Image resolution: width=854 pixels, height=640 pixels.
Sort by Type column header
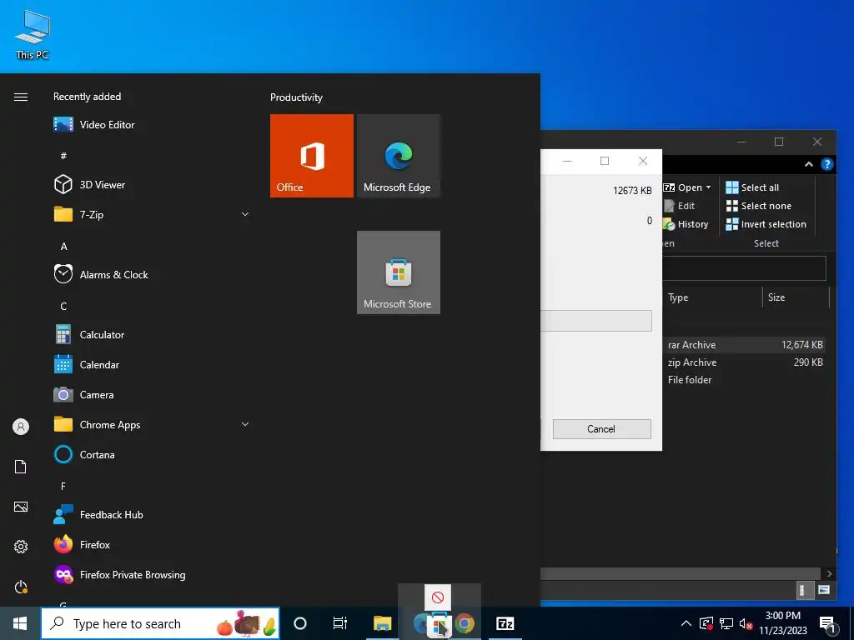coord(712,297)
